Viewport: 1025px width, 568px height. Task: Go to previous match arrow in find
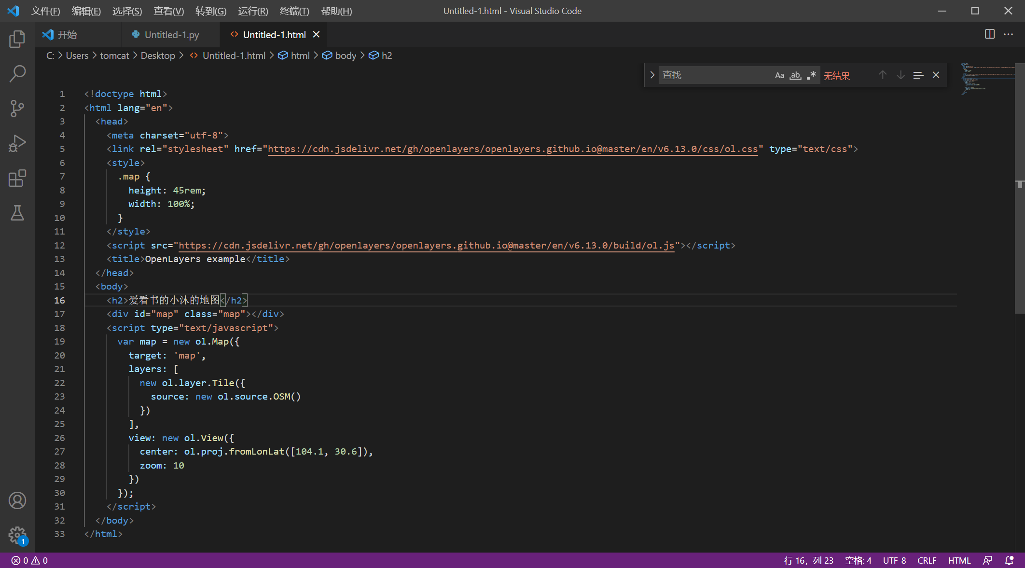tap(883, 75)
